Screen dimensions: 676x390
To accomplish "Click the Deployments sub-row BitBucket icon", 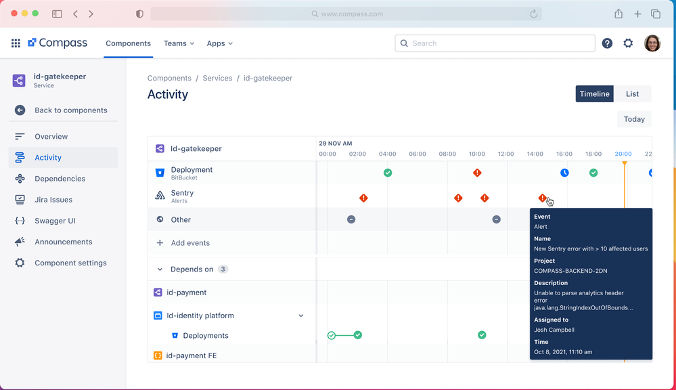I will (175, 336).
